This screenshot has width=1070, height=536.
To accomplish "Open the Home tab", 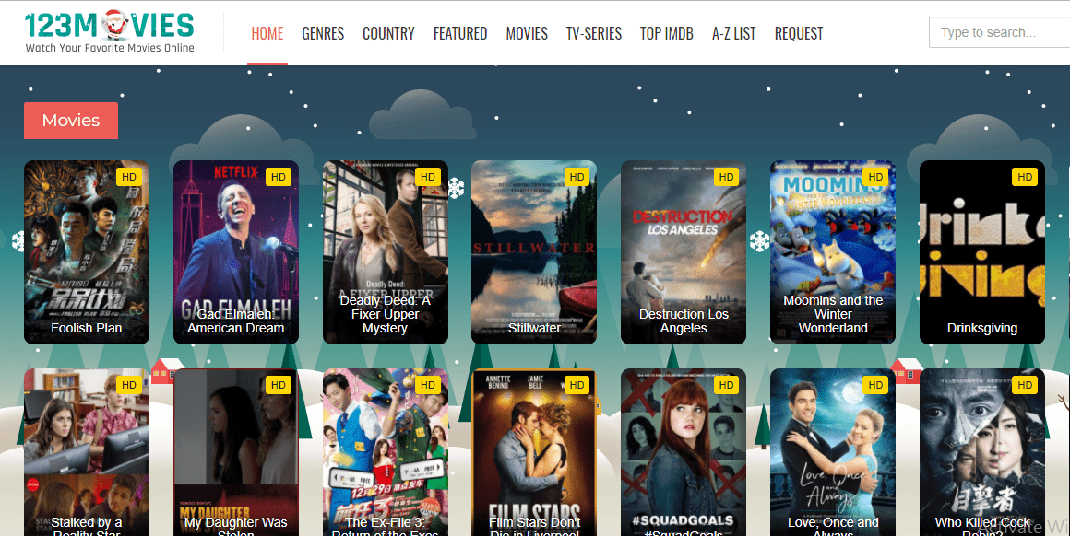I will [x=267, y=33].
